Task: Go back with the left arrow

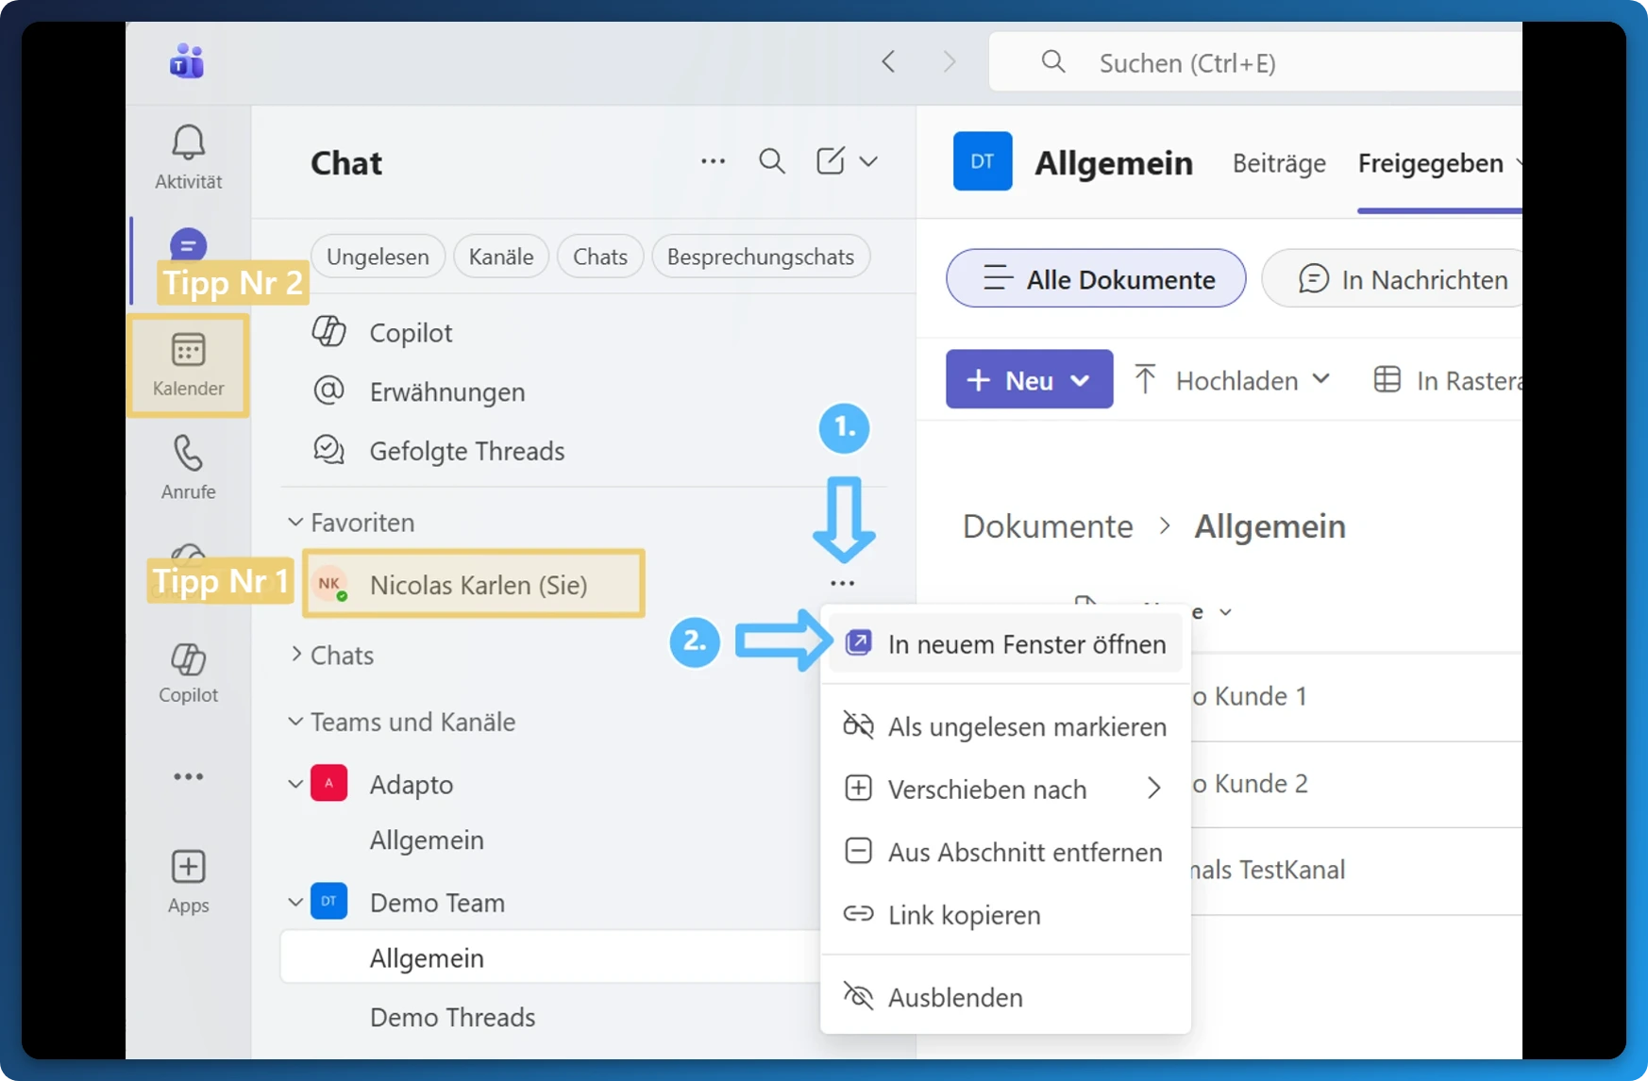Action: (x=888, y=62)
